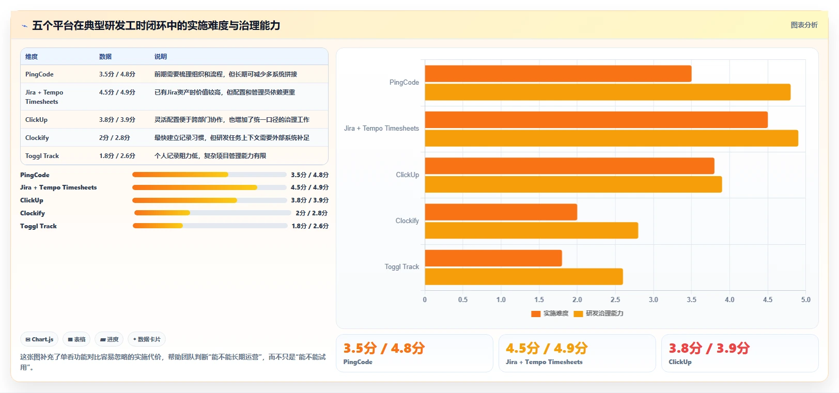Click the 2分 / 2.8分 progress value
The width and height of the screenshot is (839, 393).
coord(312,213)
